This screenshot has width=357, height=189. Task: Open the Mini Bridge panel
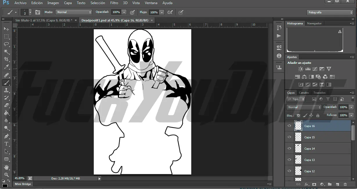pos(23,184)
